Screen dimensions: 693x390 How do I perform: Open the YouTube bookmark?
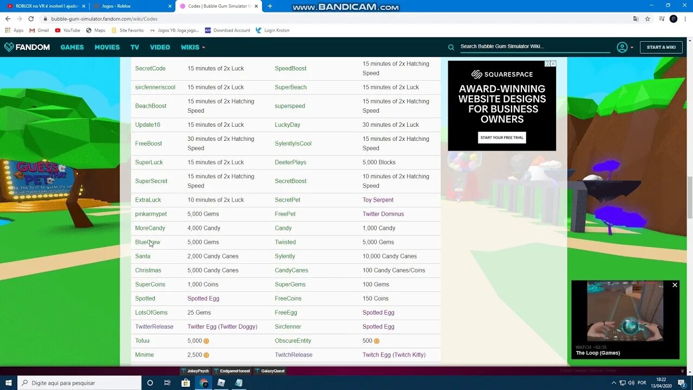coord(68,30)
